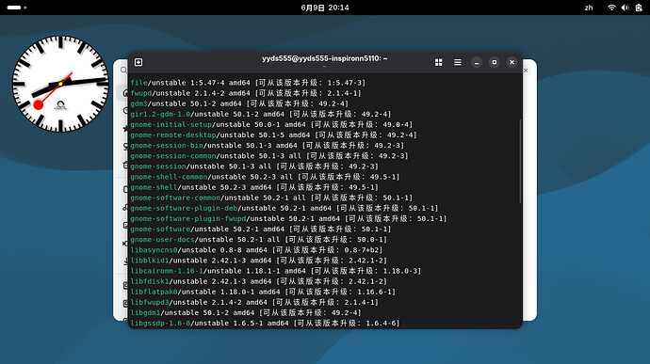Open the terminal hamburger main menu

point(458,62)
